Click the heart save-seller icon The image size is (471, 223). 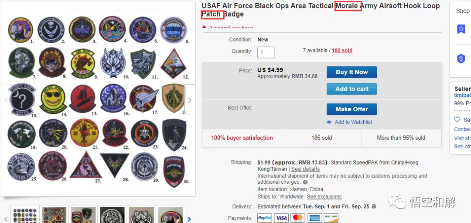click(x=457, y=120)
